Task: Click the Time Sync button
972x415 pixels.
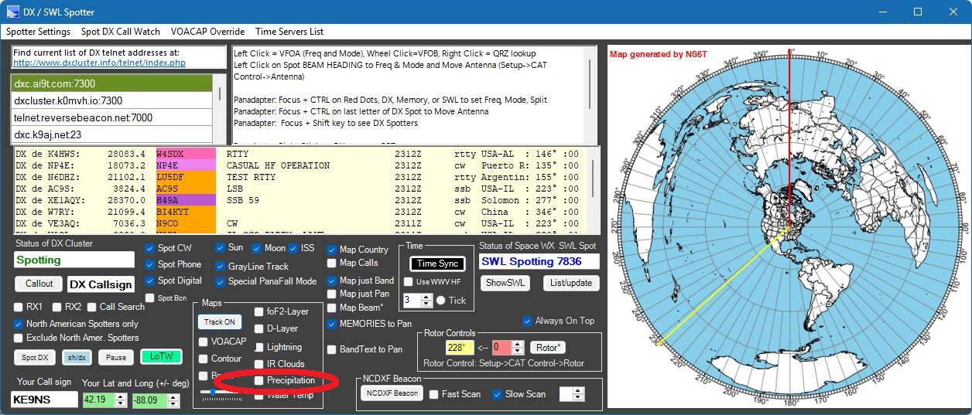Action: tap(437, 264)
